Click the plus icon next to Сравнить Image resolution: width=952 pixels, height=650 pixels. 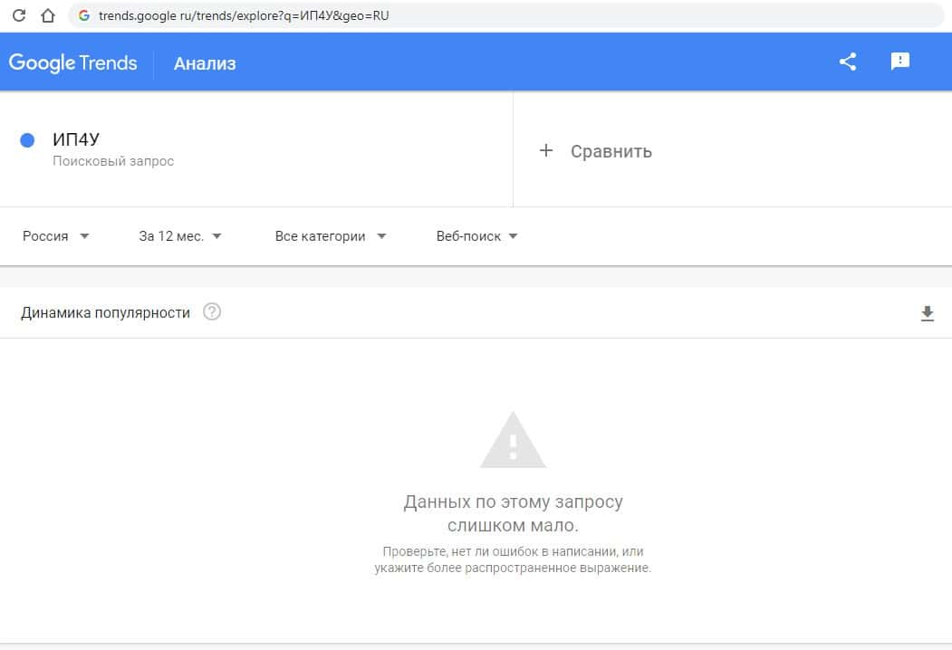click(545, 150)
